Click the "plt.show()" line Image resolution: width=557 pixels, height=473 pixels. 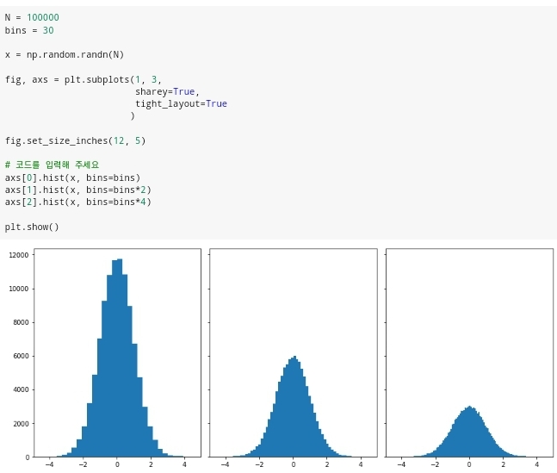click(32, 227)
